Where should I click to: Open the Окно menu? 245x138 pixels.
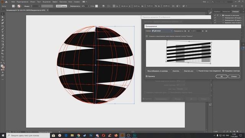pos(70,2)
